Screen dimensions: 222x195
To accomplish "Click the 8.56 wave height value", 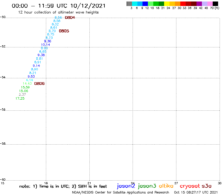I will click(x=58, y=17).
